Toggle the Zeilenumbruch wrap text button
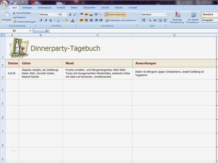Image resolution: width=218 pixels, height=163 pixels. pos(115,15)
